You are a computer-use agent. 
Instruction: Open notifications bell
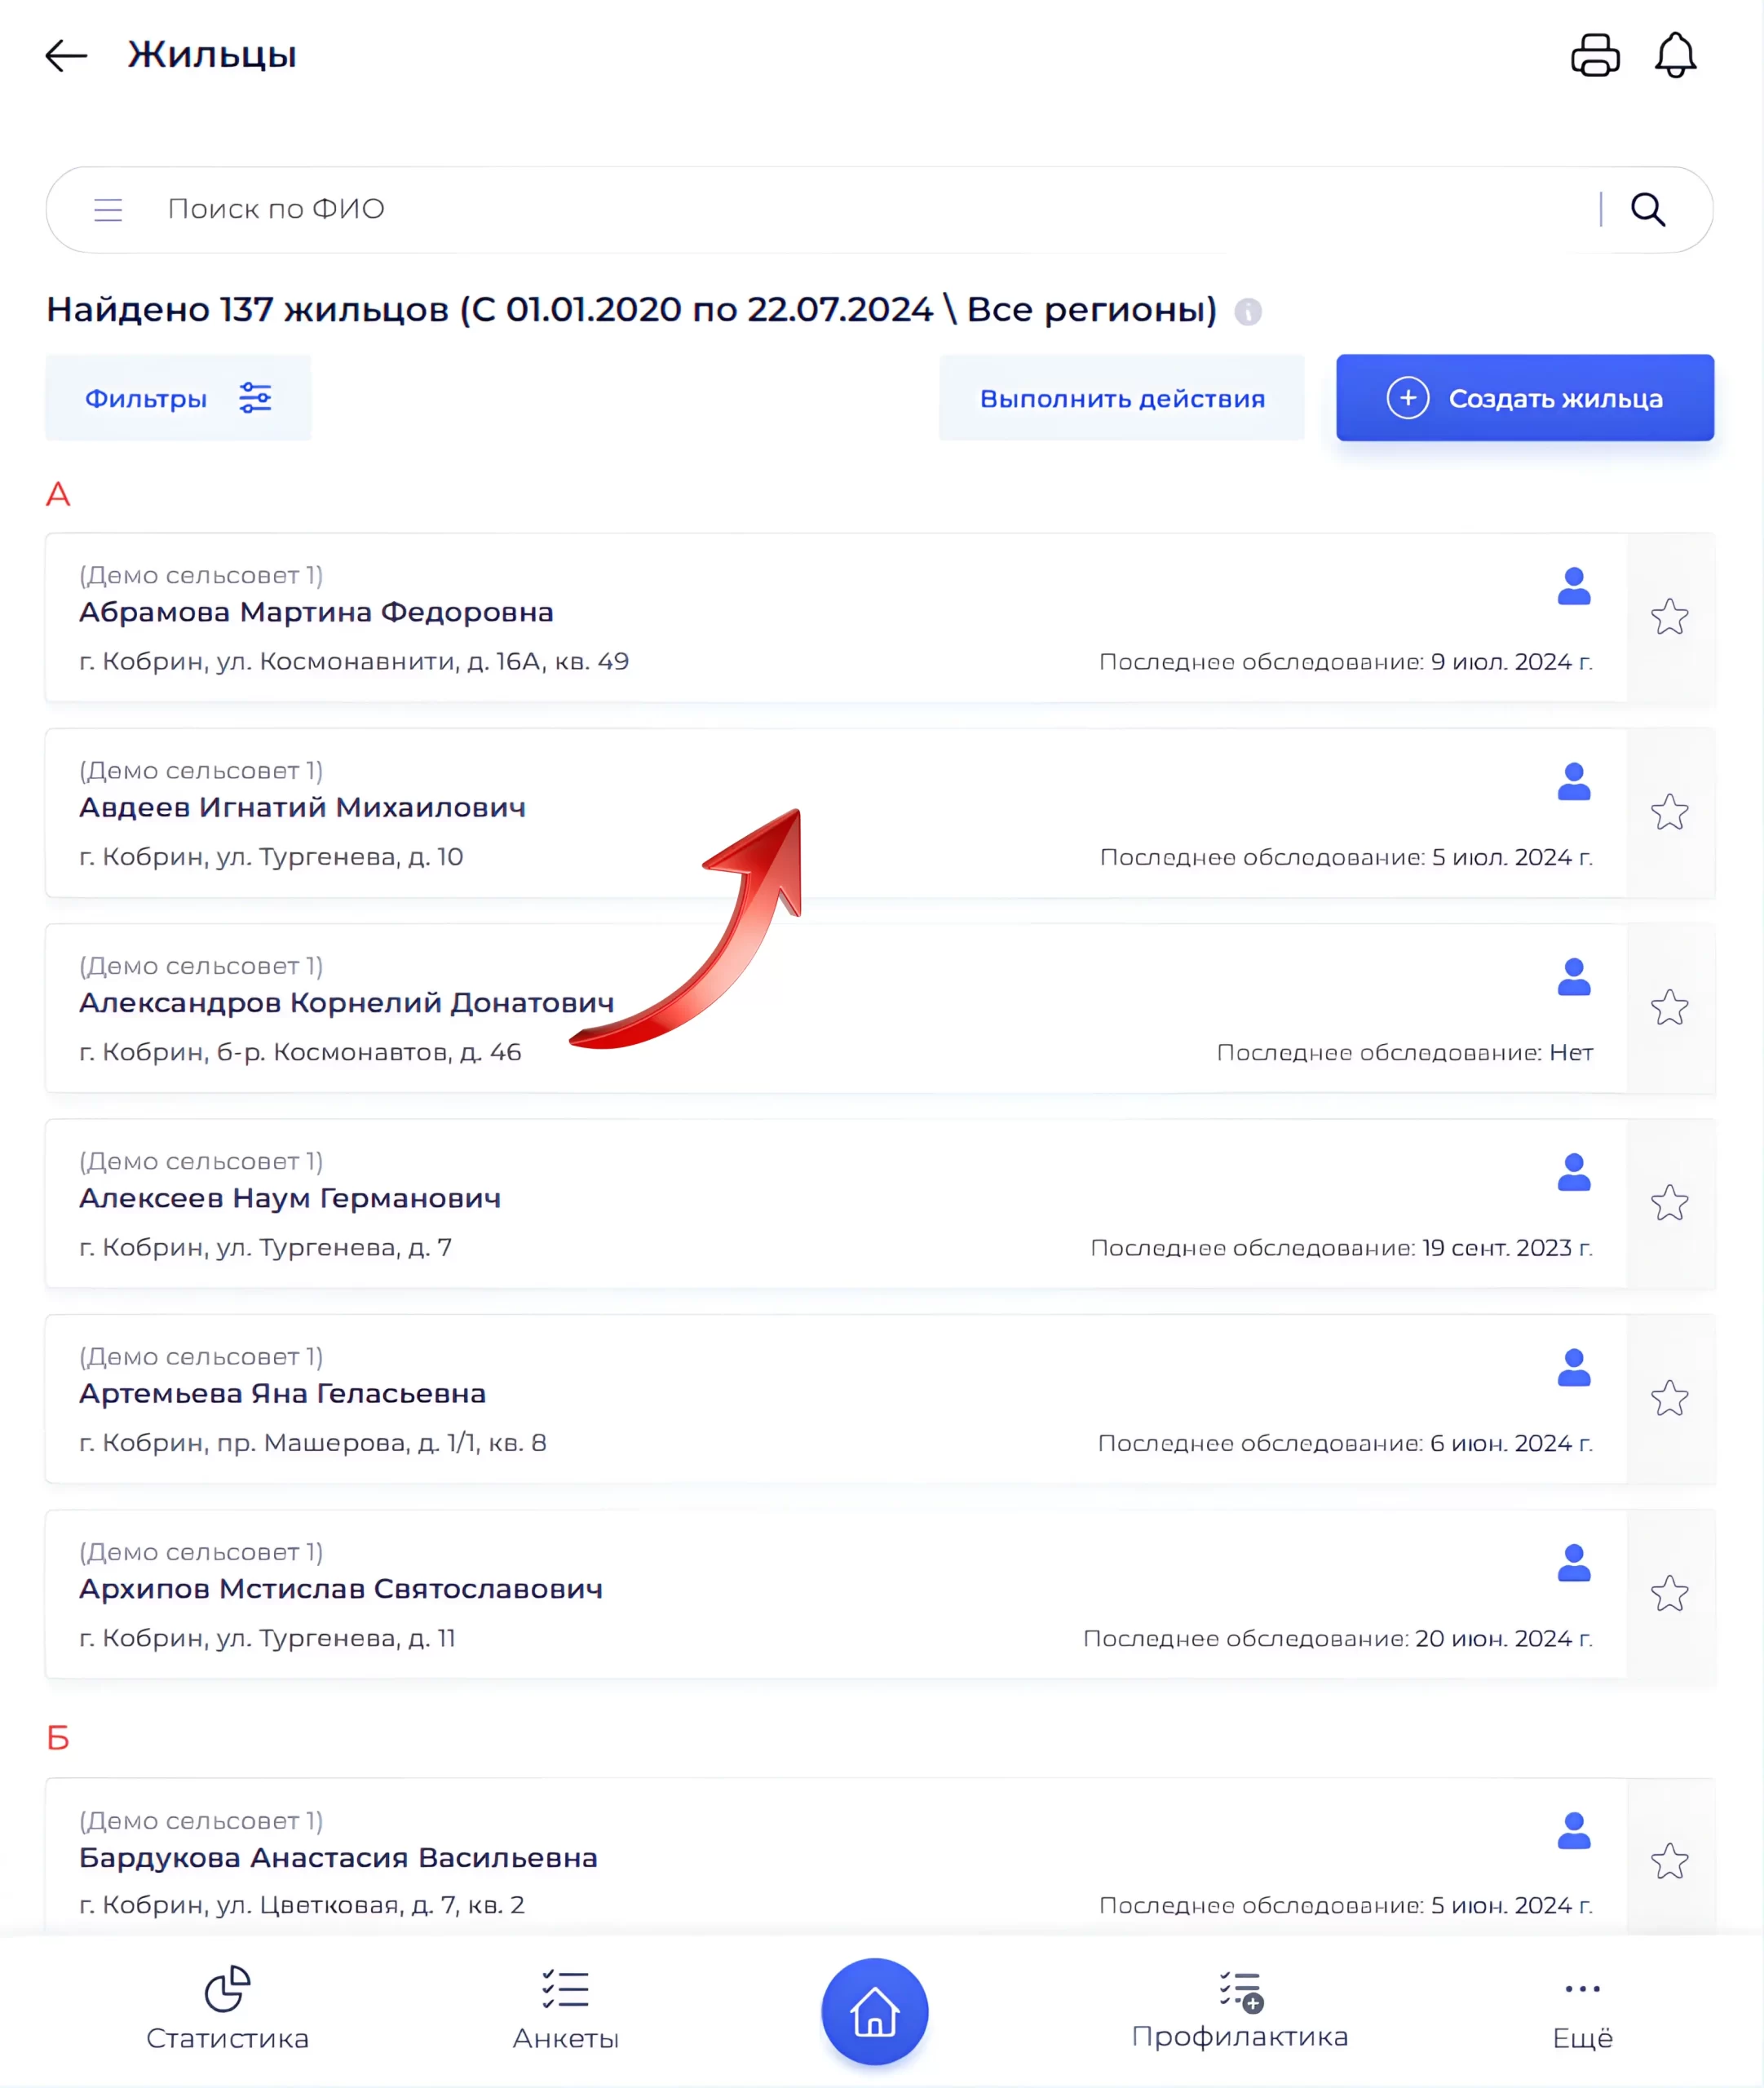1675,55
